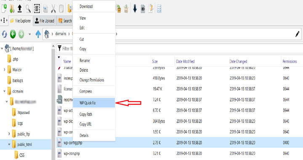Go up one folder with blue arrow
This screenshot has height=160, width=303.
(38, 34)
